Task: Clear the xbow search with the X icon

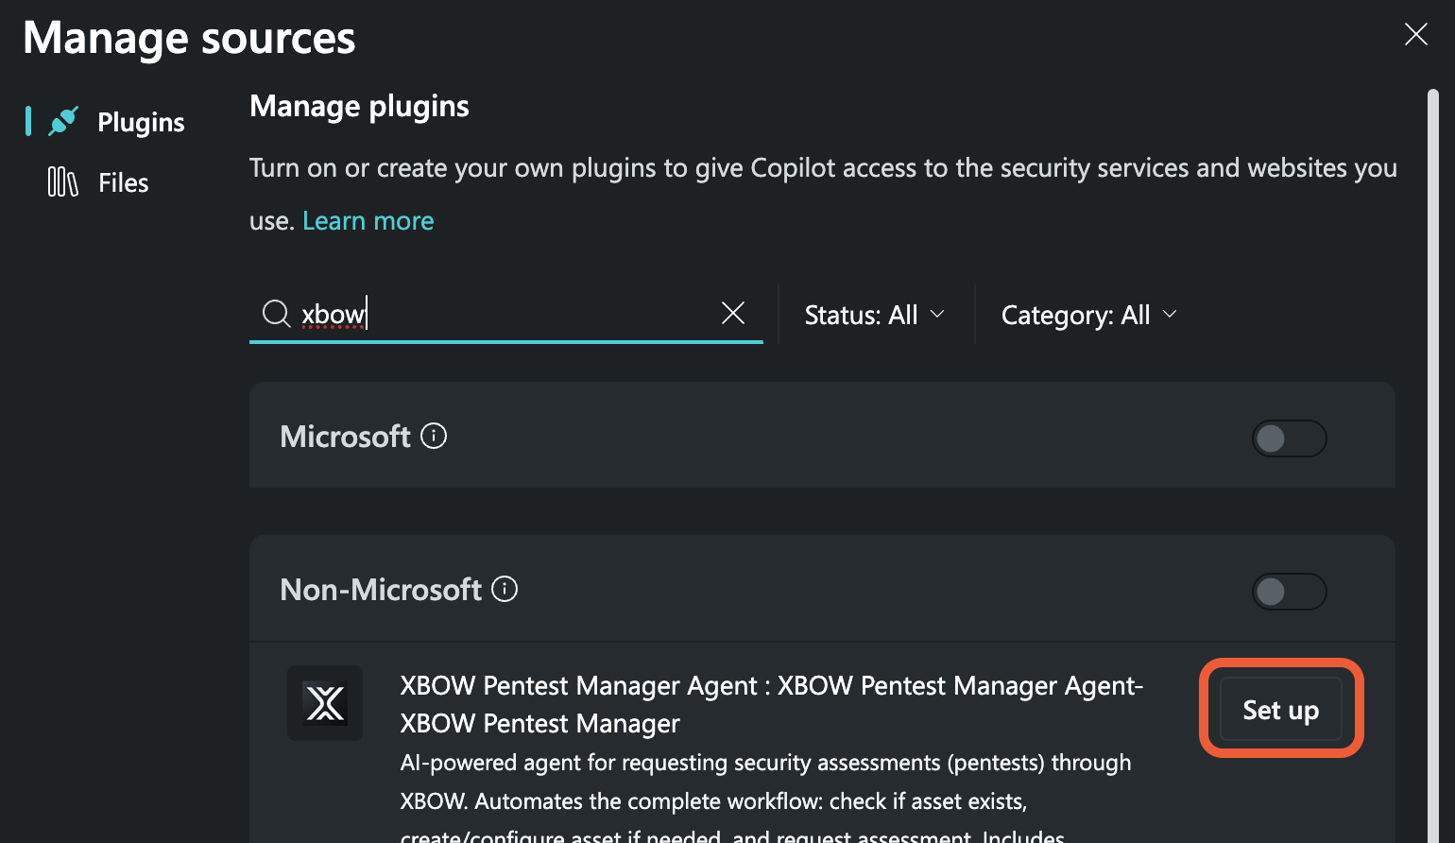Action: 733,313
